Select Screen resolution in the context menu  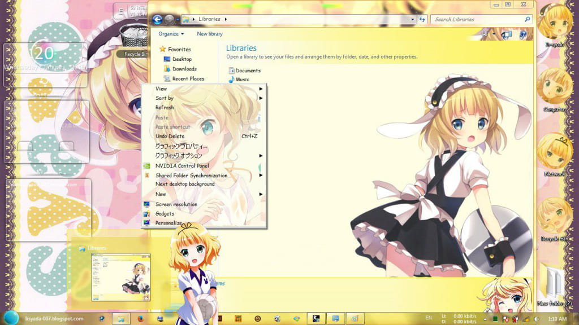pos(176,204)
